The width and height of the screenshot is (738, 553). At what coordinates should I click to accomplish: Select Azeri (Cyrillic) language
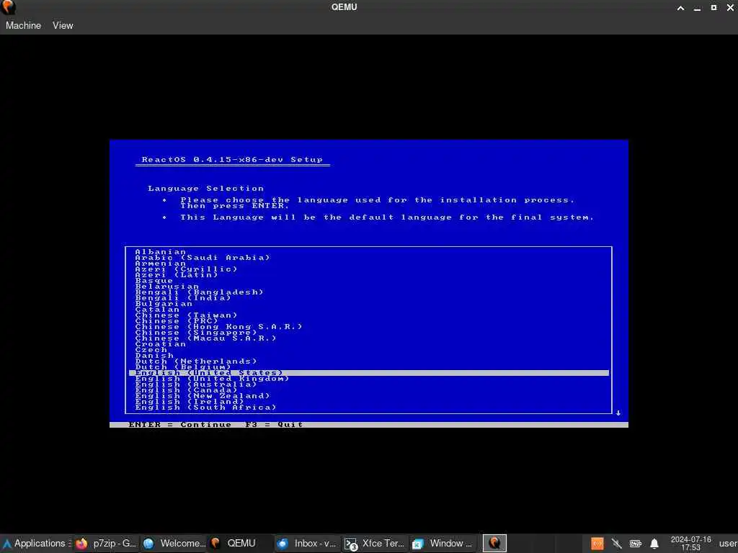click(x=186, y=269)
